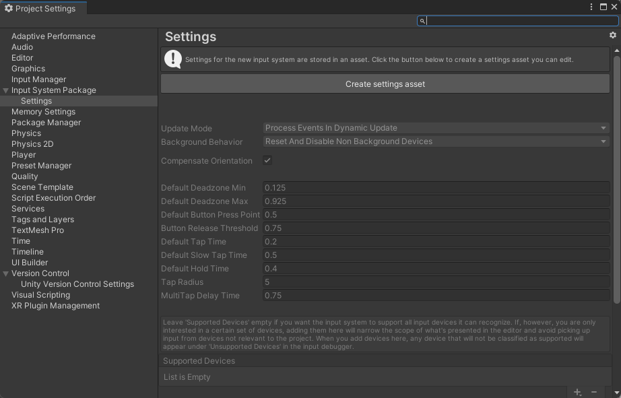Open the Background Behavior dropdown
Screen dimensions: 621x398
(x=436, y=141)
